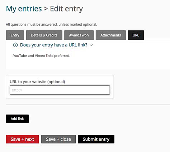Click the info icon beside URL question

tap(15, 45)
